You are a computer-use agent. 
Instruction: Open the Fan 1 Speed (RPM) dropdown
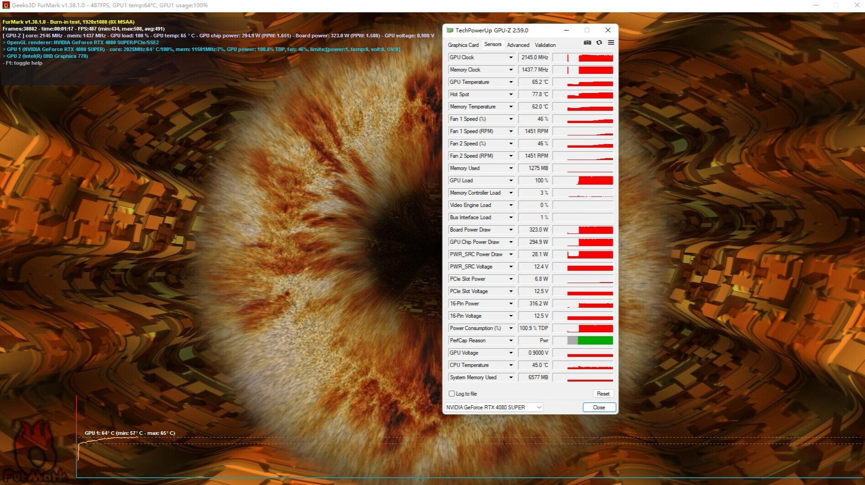511,131
